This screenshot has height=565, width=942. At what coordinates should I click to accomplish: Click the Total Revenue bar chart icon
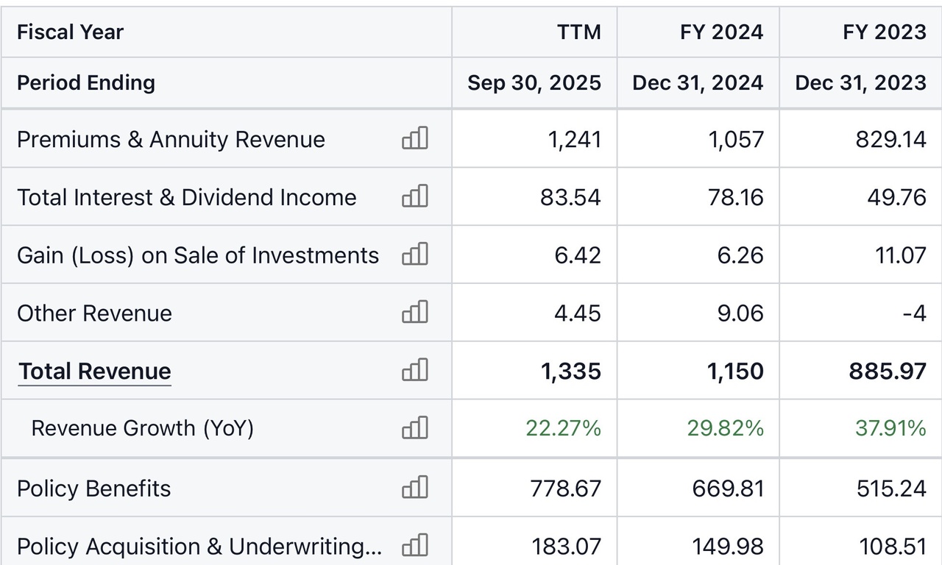coord(415,370)
